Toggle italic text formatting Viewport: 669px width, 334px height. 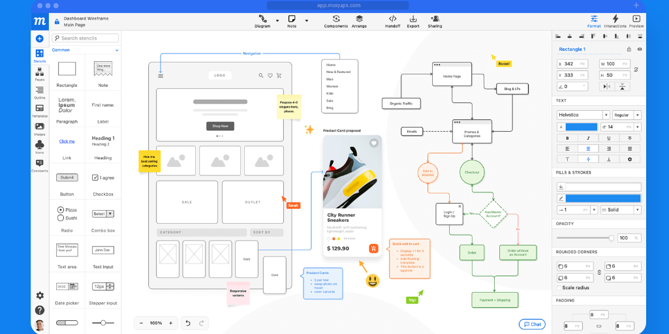[588, 138]
